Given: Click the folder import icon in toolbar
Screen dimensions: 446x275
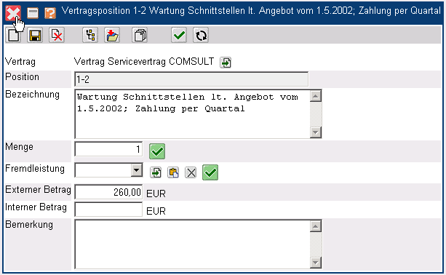Looking at the screenshot, I should click(x=112, y=35).
